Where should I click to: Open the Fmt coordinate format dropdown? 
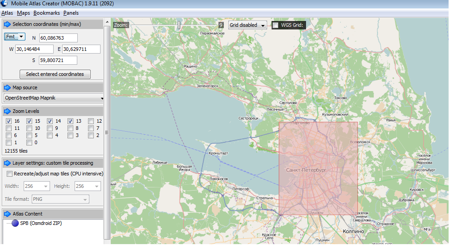15,37
